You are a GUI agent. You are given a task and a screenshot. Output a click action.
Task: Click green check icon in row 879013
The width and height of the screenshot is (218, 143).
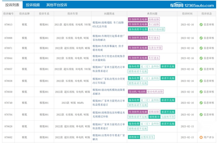pyautogui.click(x=201, y=24)
